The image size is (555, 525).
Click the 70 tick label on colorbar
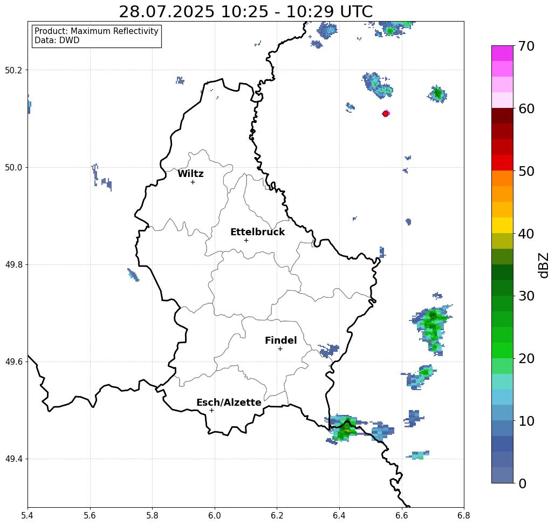tap(526, 46)
